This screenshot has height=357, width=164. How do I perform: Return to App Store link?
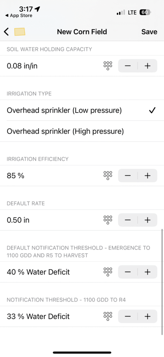click(x=19, y=16)
